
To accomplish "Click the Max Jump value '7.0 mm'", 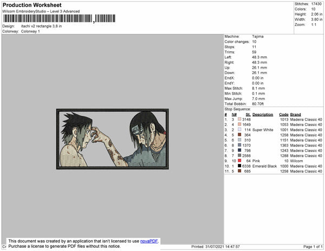I will 258,98.
